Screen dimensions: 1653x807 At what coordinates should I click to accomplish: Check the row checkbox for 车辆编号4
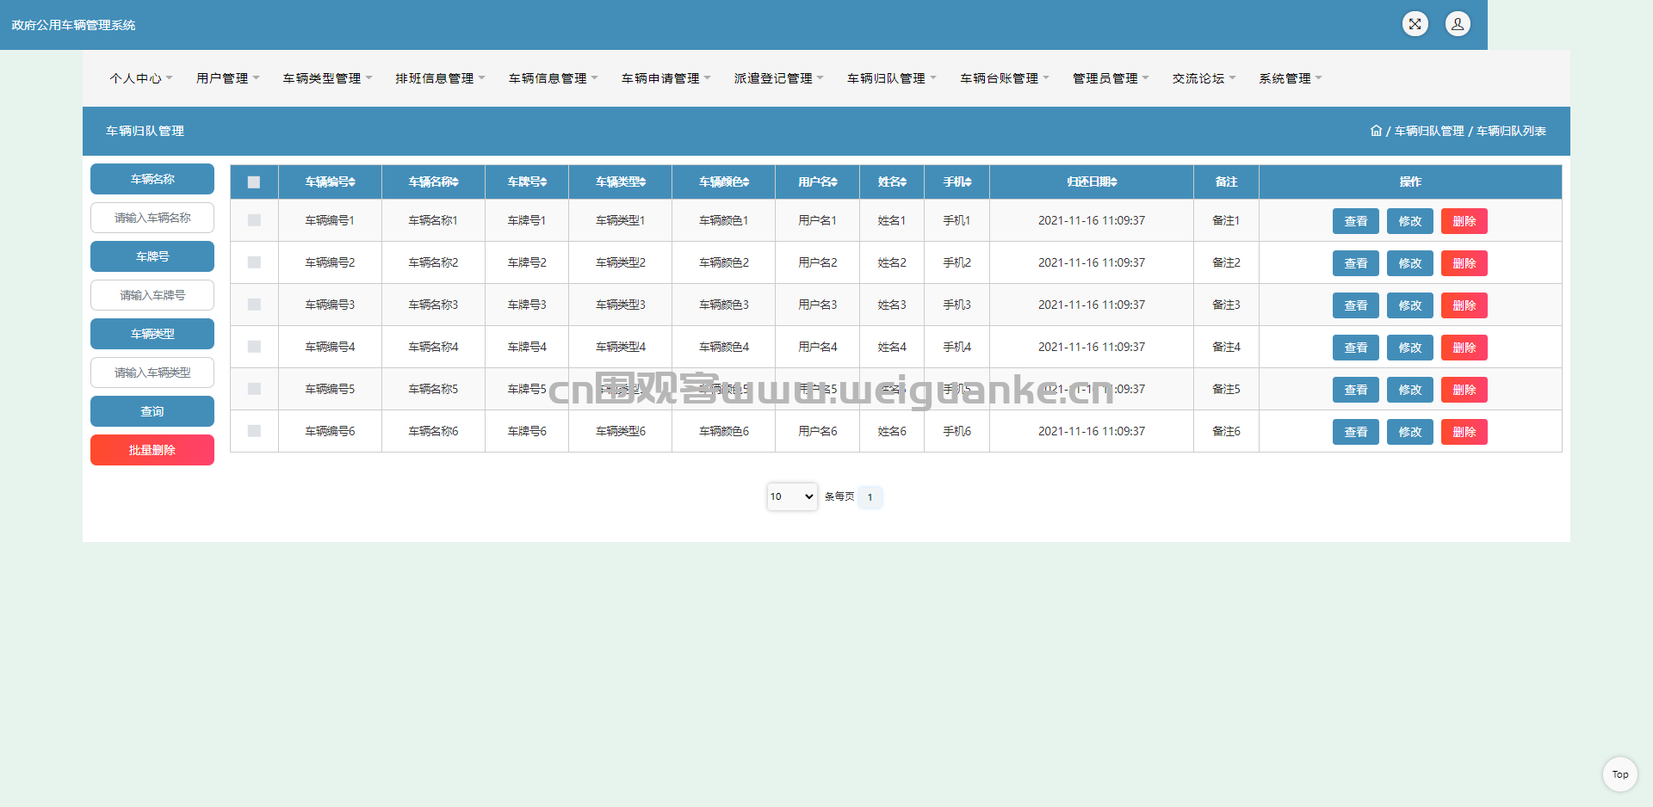[x=254, y=347]
